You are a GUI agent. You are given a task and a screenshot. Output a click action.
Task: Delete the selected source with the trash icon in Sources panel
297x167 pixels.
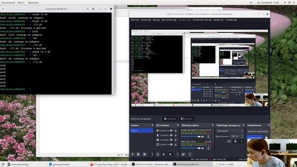[x=163, y=154]
